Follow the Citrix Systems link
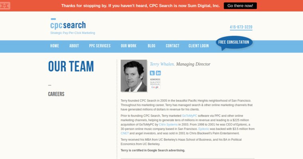303x159 pixels. point(168,124)
